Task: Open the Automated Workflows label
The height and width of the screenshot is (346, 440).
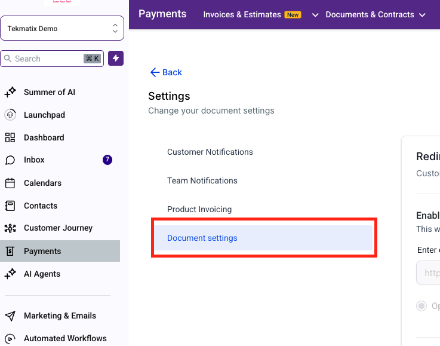Action: [x=66, y=338]
